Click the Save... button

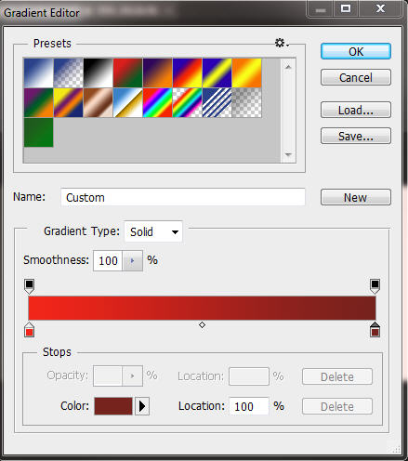click(x=356, y=136)
